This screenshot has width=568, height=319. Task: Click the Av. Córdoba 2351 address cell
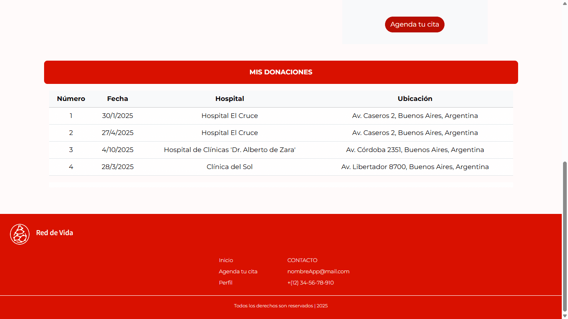415,150
